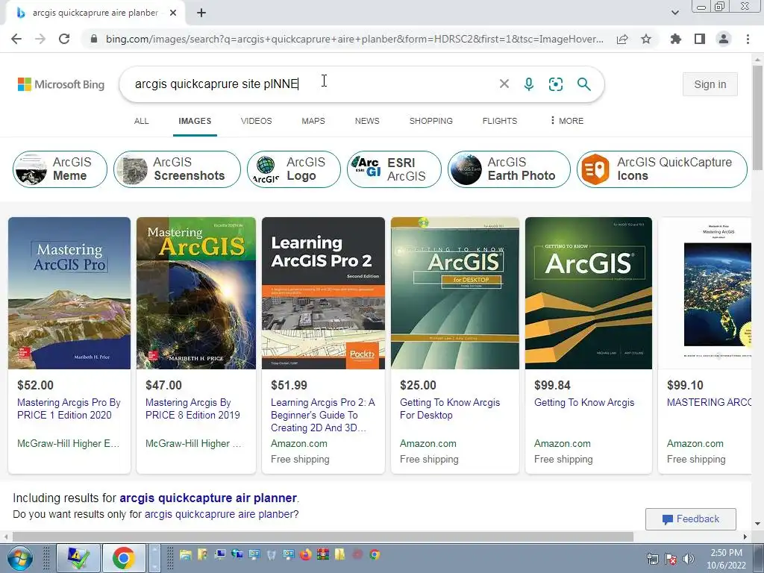This screenshot has width=764, height=573.
Task: Expand the Chrome tab search chevron
Action: (x=674, y=13)
